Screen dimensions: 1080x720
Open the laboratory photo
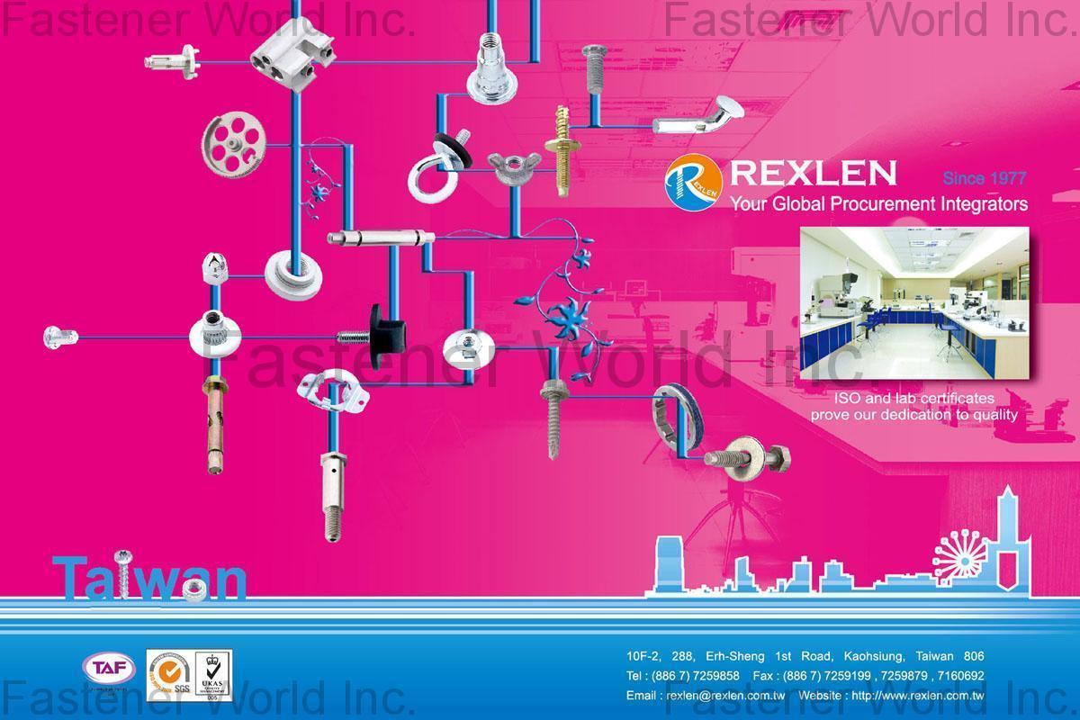[x=913, y=303]
